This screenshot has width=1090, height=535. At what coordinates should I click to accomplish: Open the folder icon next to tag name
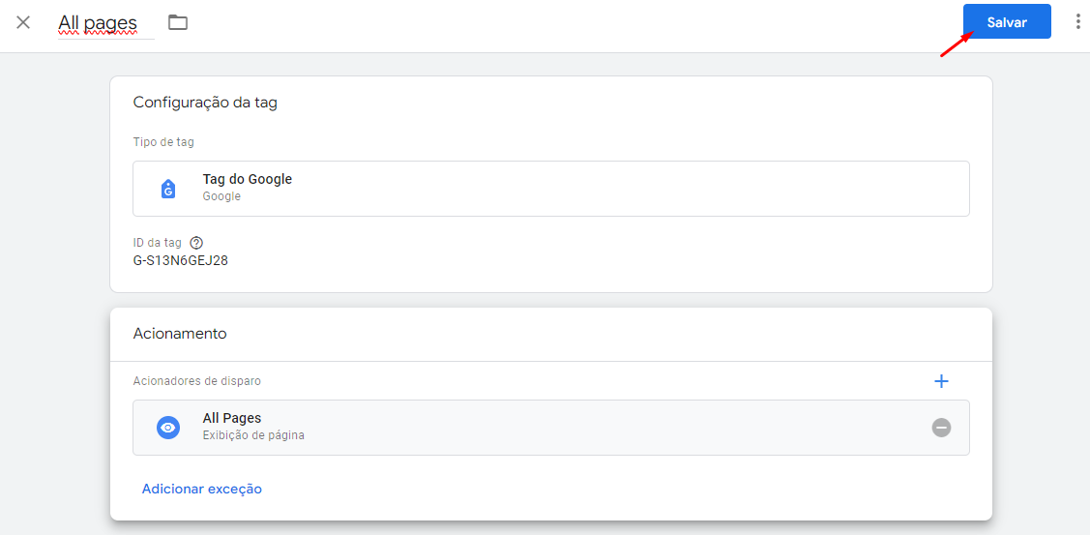[x=178, y=22]
